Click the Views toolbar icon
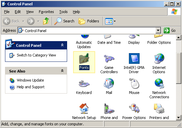Viewport: 182px width, 128px height. 109,21
